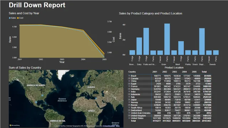Select the Beverages Fridge sales bar
Image resolution: width=228 pixels, height=128 pixels.
pyautogui.click(x=132, y=53)
